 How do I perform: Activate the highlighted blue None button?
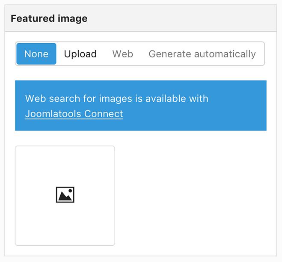point(36,54)
